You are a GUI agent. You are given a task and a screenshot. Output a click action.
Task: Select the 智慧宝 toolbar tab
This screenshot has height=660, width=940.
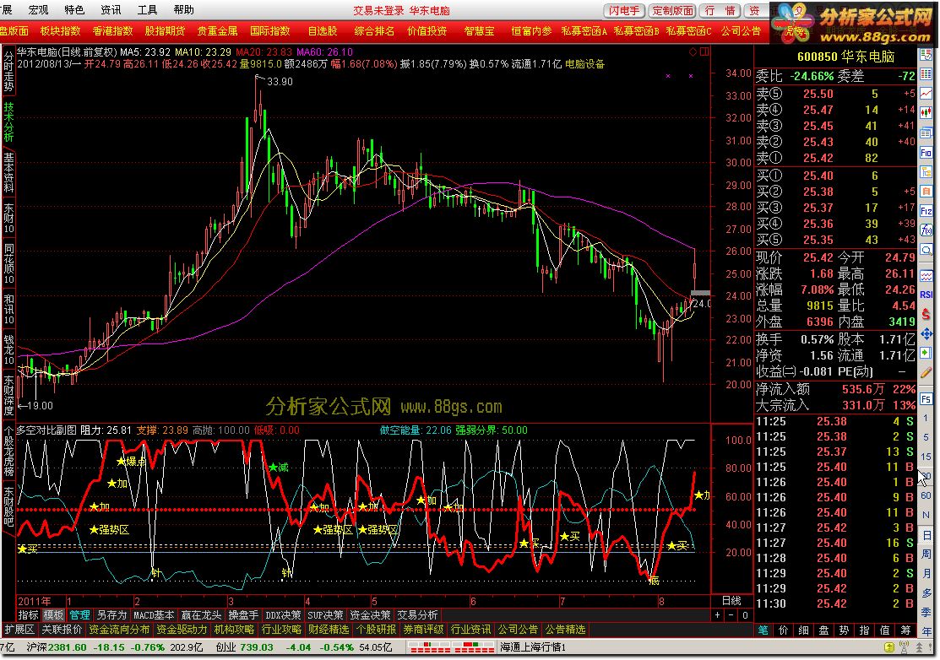(x=480, y=30)
